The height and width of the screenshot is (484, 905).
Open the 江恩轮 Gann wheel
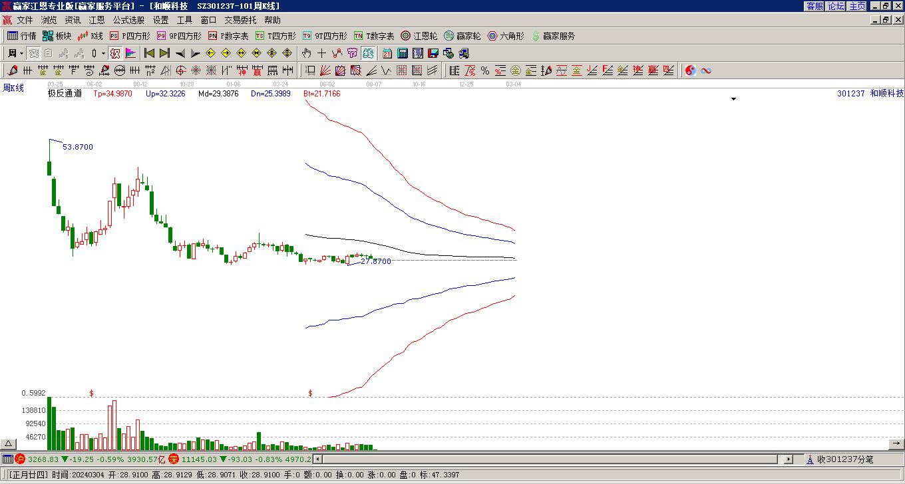419,36
